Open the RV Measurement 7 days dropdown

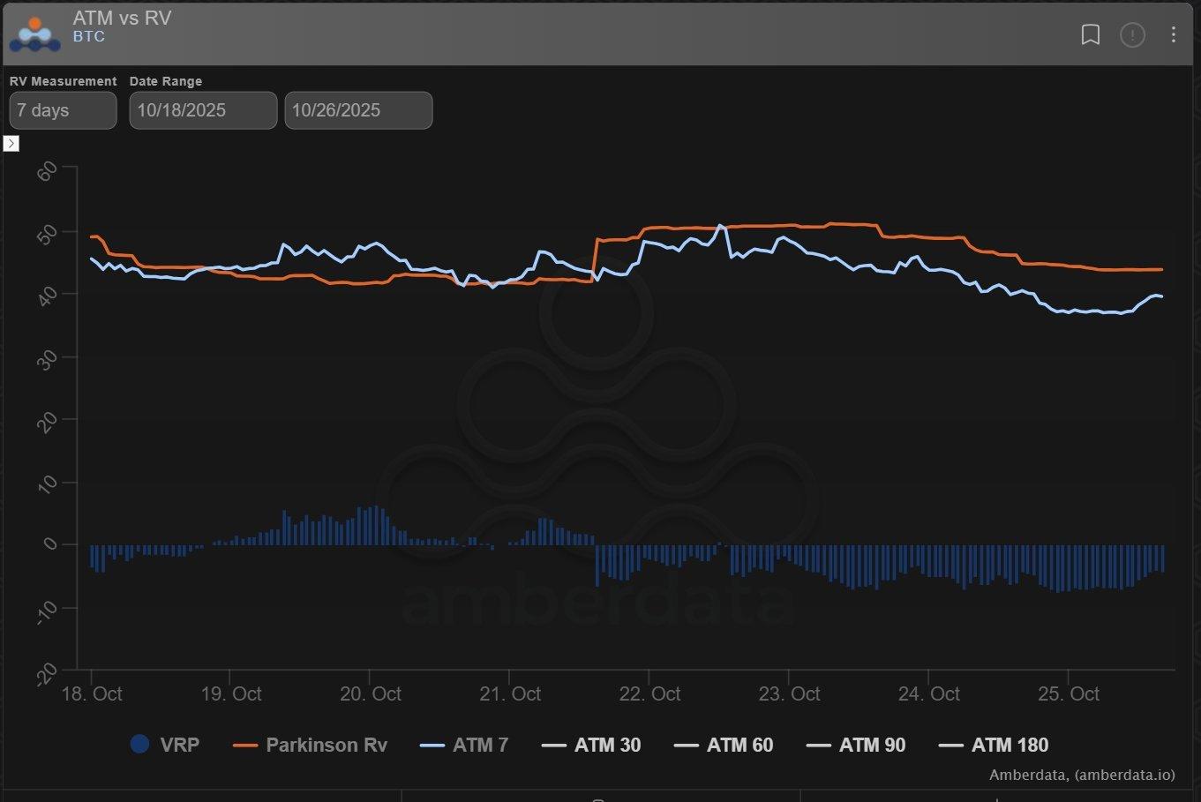tap(63, 110)
